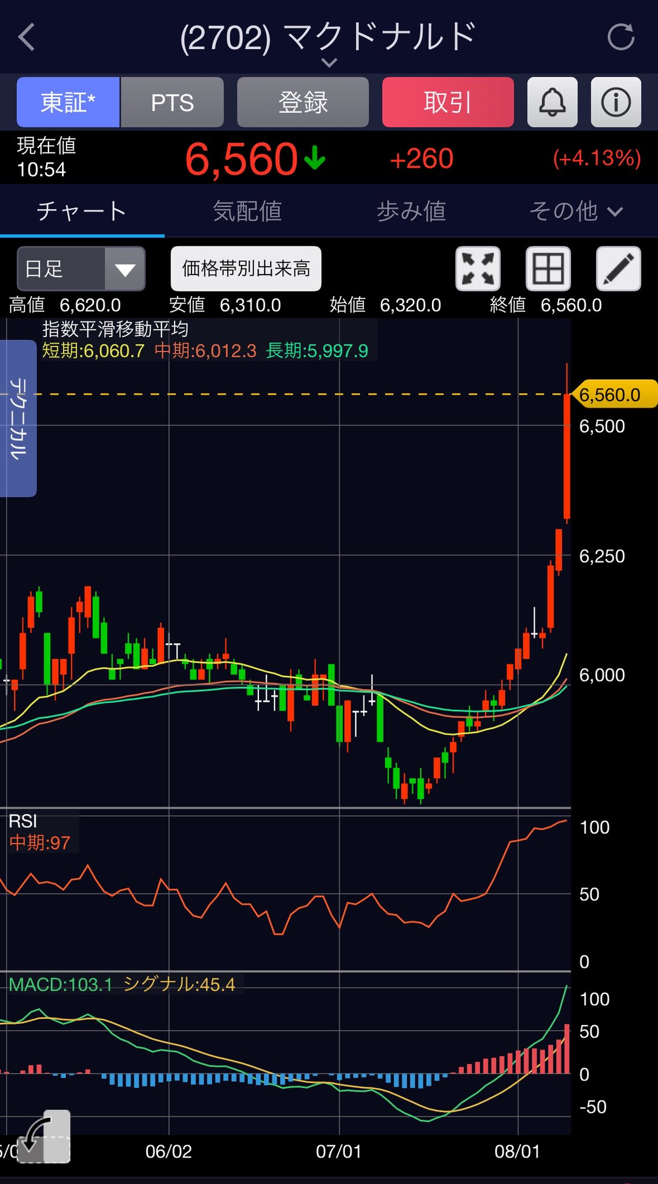Open the stock information icon
Viewport: 658px width, 1184px height.
[x=616, y=102]
